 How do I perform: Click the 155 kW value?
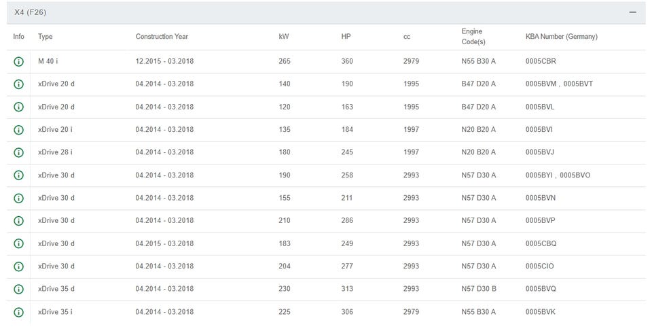(x=285, y=198)
